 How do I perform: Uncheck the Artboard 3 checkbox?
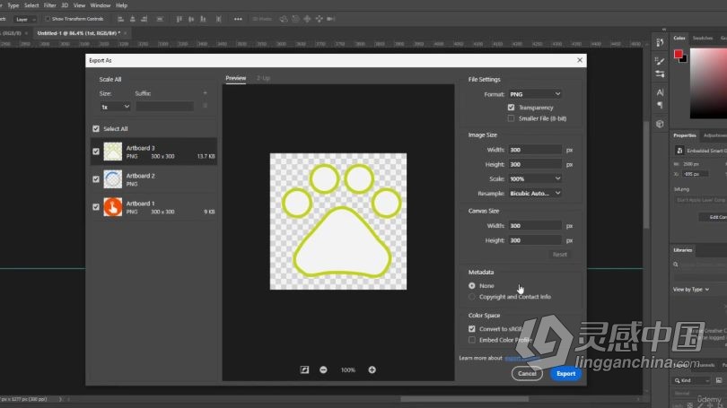pyautogui.click(x=96, y=152)
